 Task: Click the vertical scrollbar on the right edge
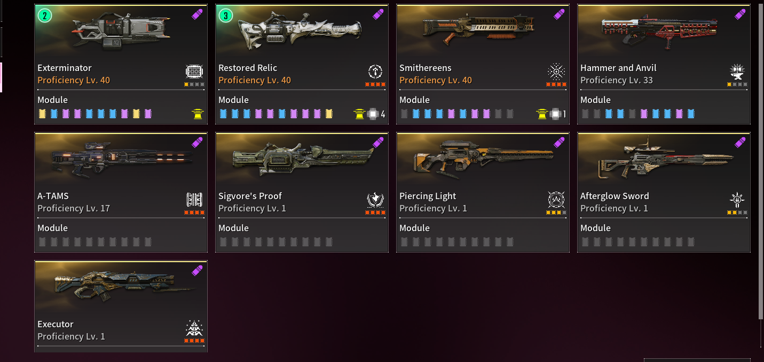[761, 160]
